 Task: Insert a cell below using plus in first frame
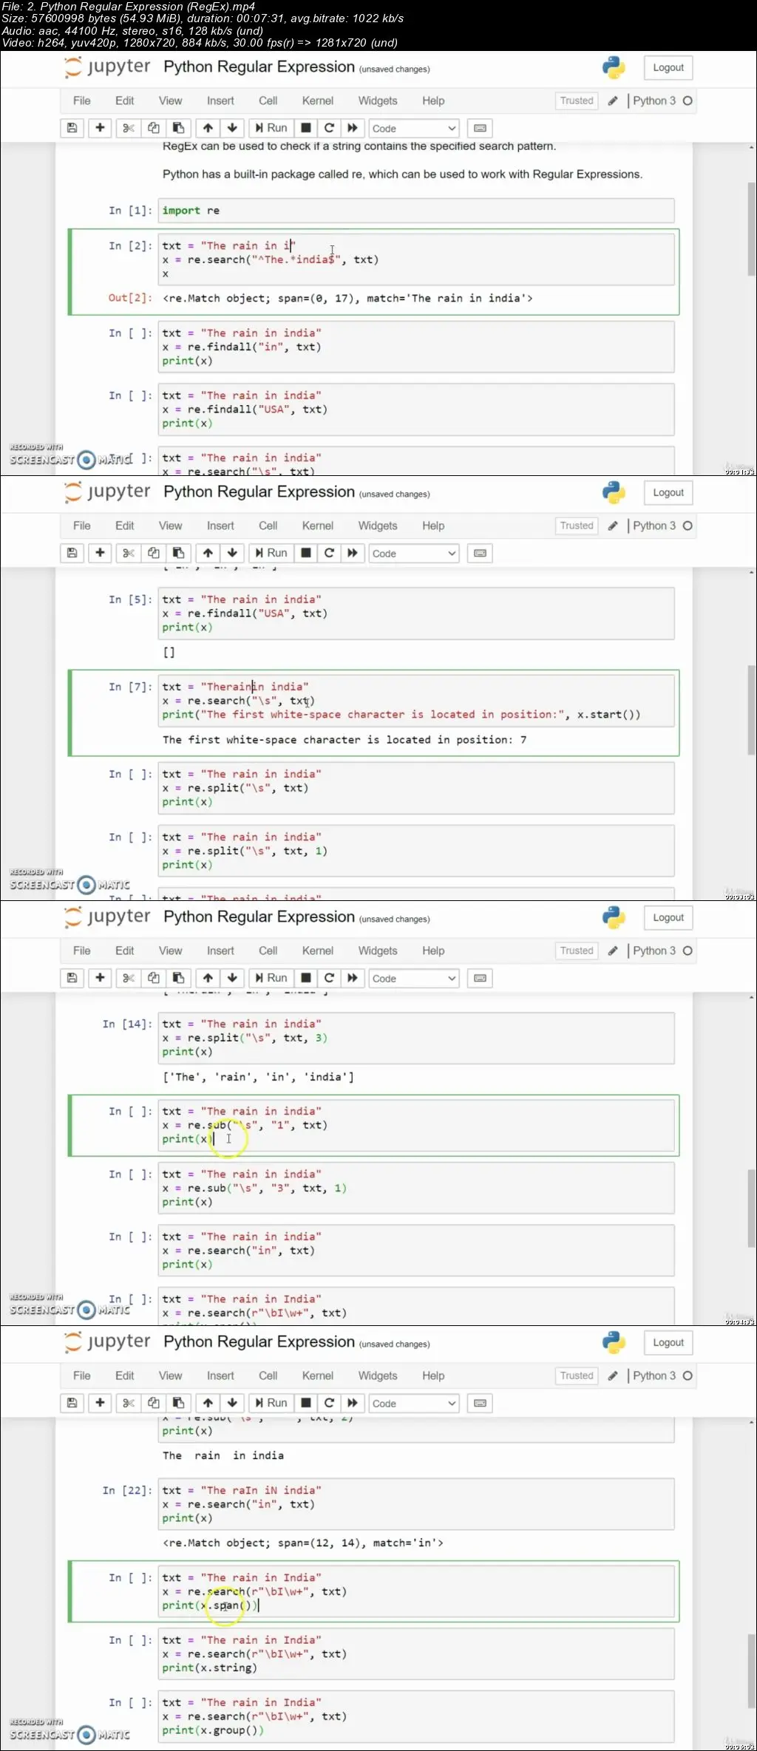tap(100, 128)
